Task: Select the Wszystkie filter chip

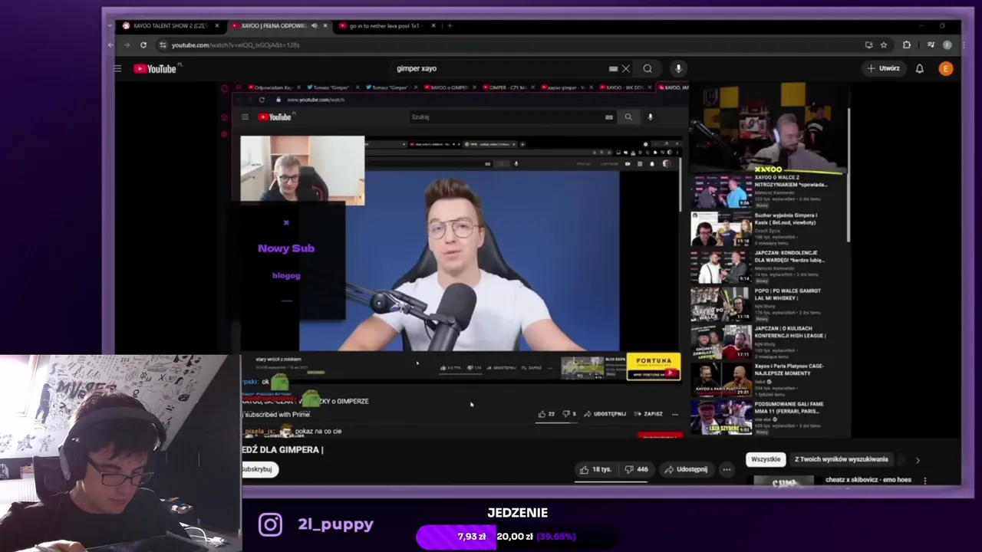Action: coord(766,459)
